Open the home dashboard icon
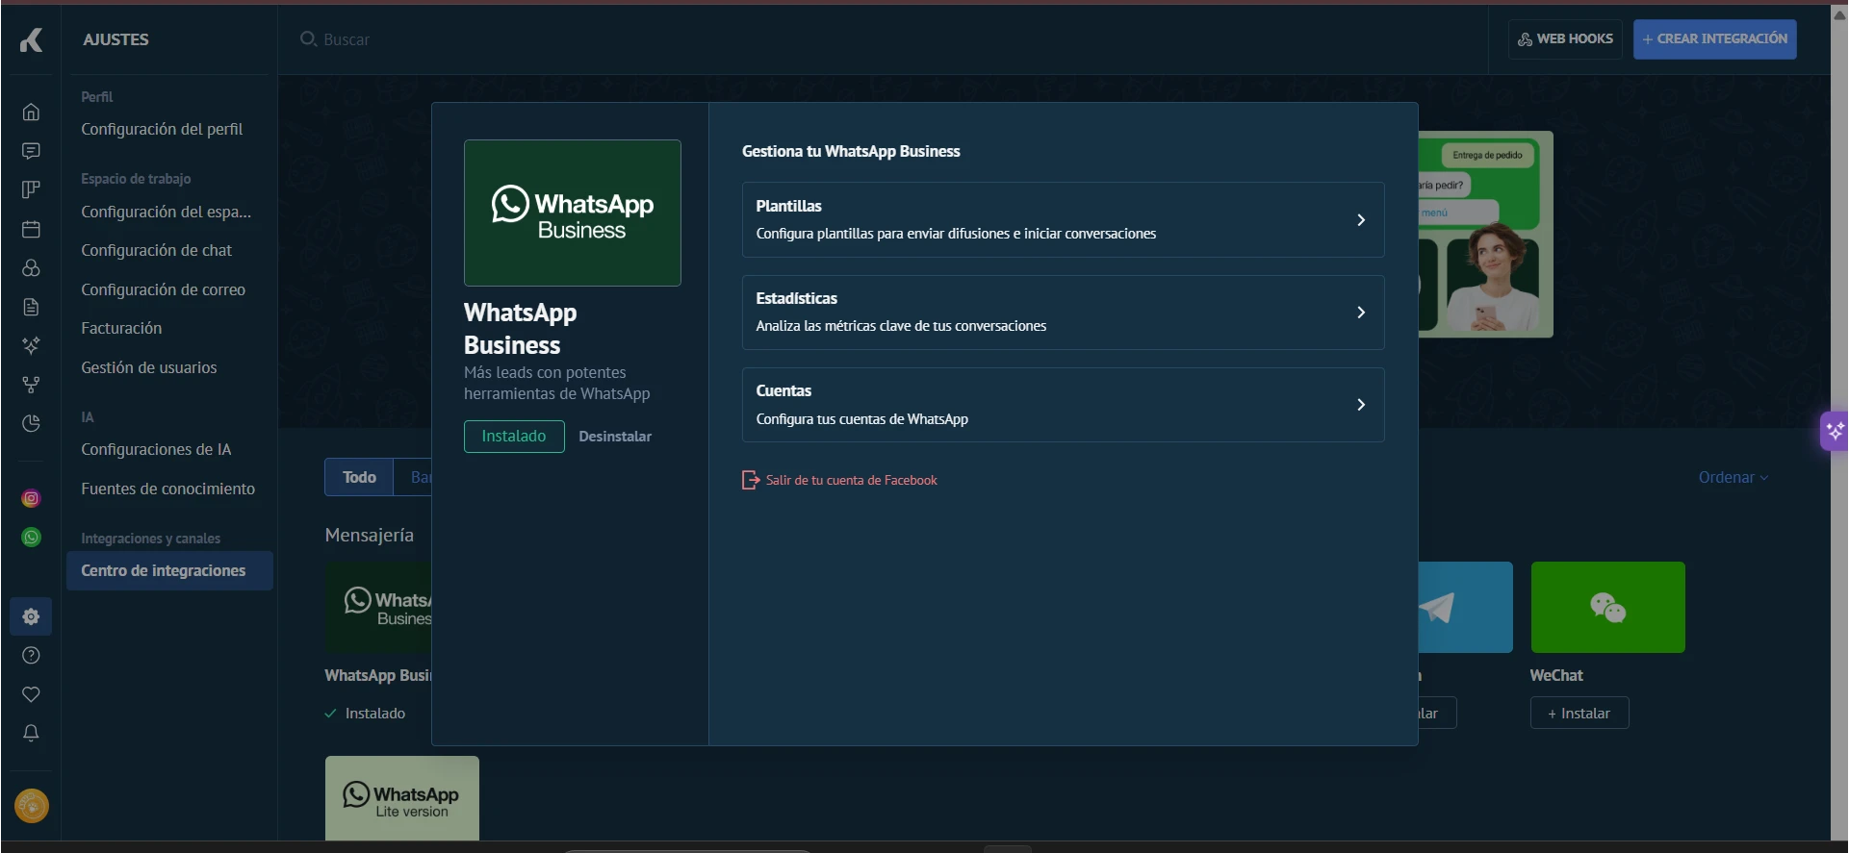 31,112
